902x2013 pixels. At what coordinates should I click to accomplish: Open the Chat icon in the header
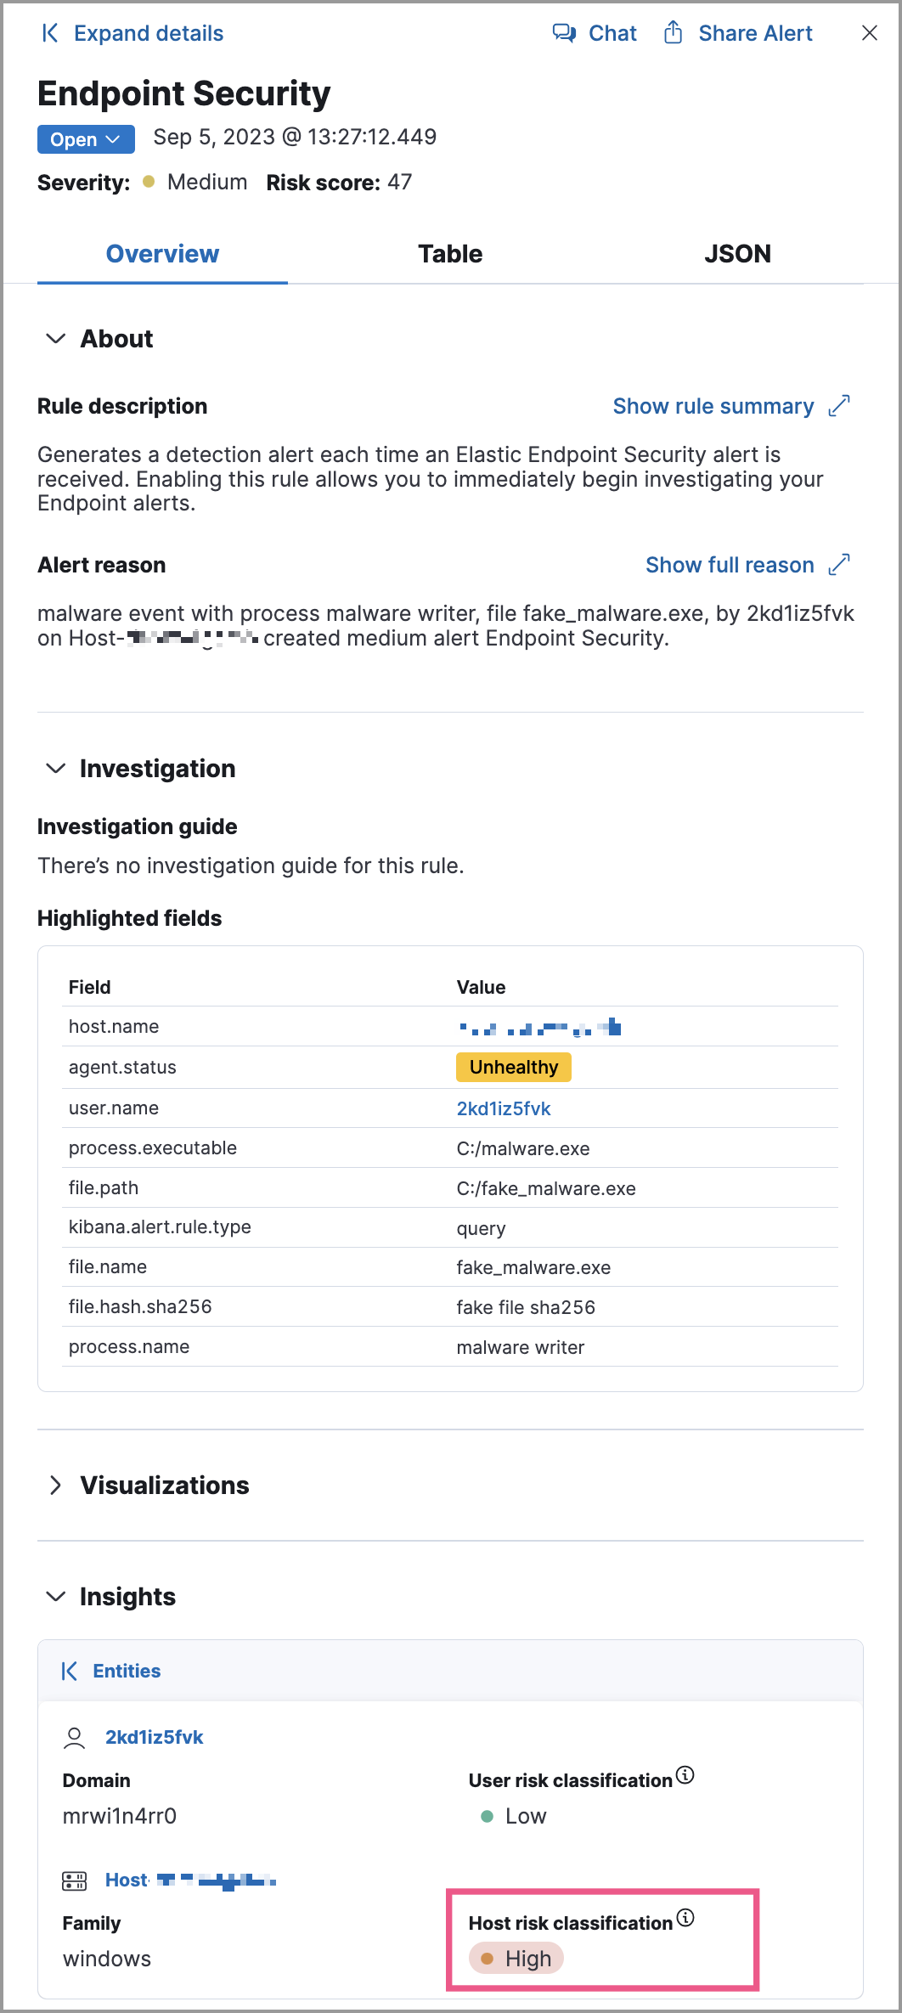pyautogui.click(x=565, y=33)
